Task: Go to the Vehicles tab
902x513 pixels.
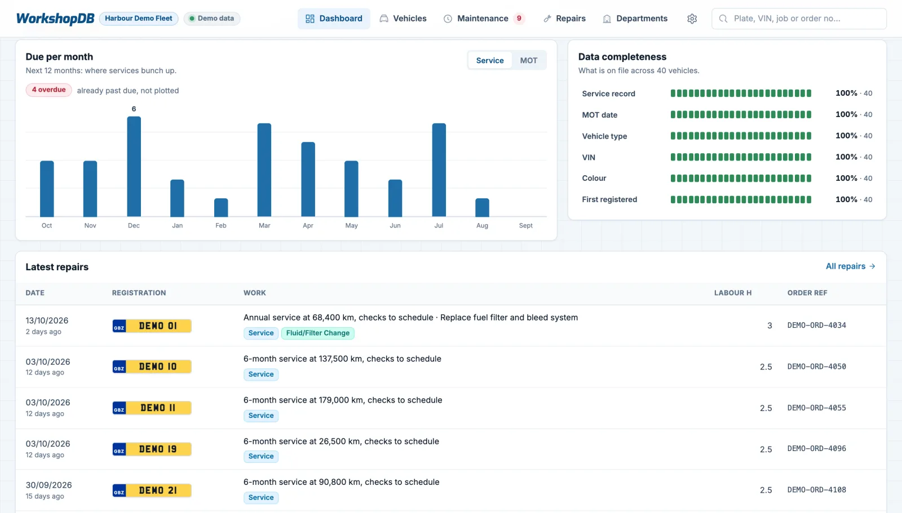Action: coord(403,19)
